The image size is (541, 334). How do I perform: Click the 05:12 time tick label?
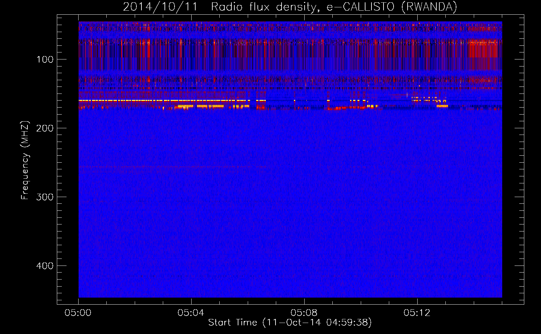417,313
